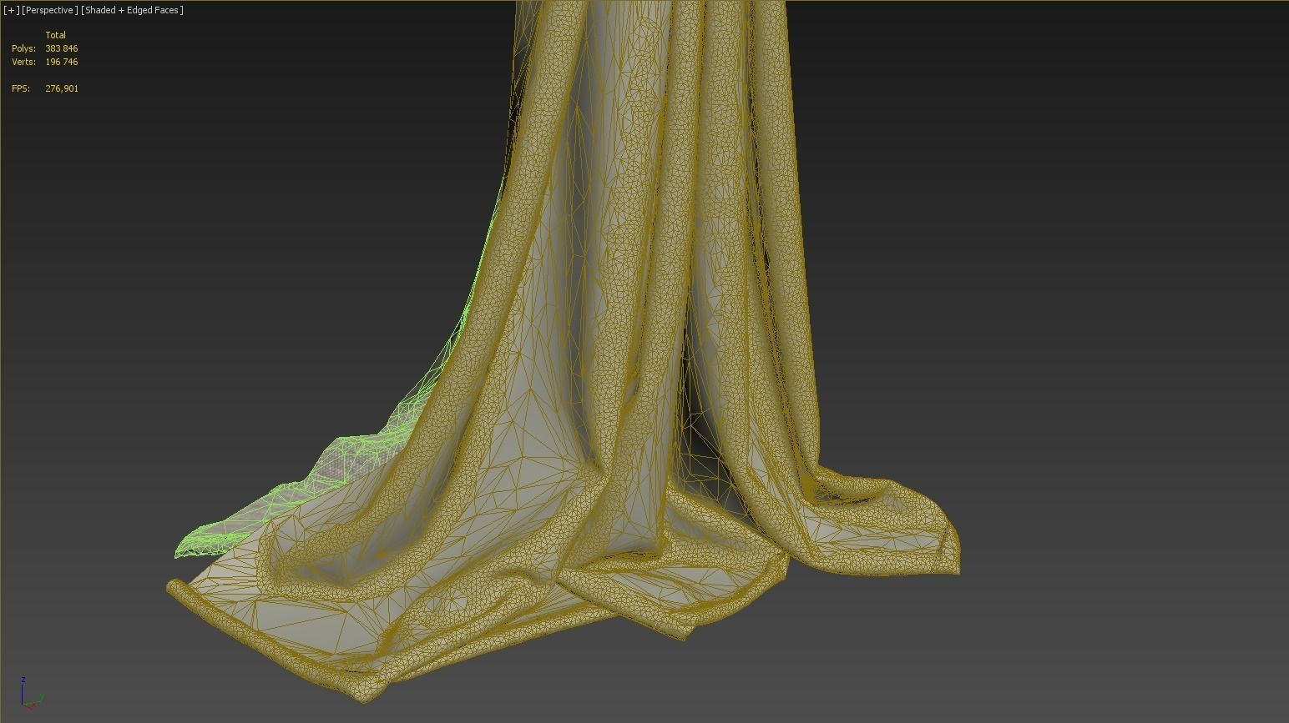Open the Shaded + Edged Faces shading menu

[x=132, y=10]
